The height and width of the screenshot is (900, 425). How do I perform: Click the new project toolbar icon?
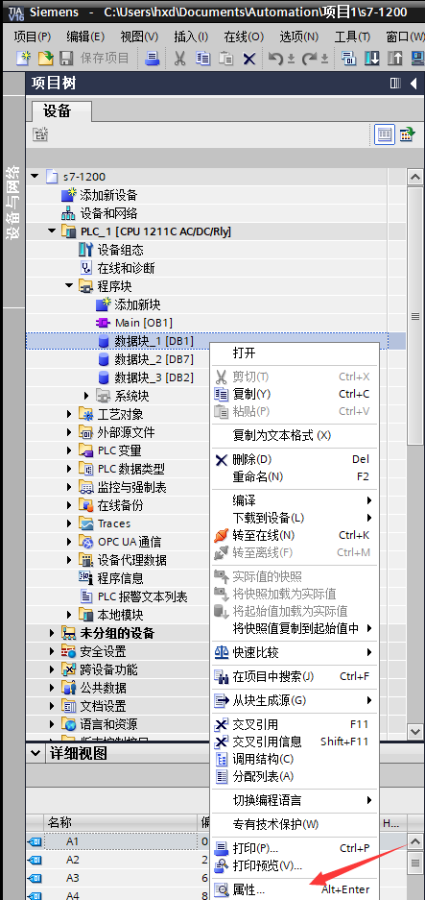(22, 58)
